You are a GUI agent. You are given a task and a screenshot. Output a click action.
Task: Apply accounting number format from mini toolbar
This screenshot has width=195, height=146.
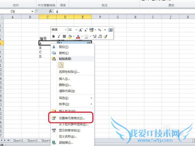91,30
